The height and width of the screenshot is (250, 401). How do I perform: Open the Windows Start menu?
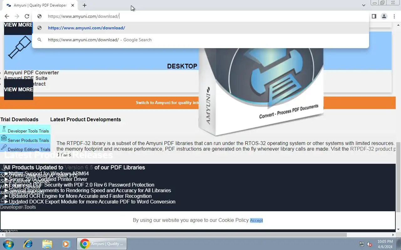[x=8, y=244]
